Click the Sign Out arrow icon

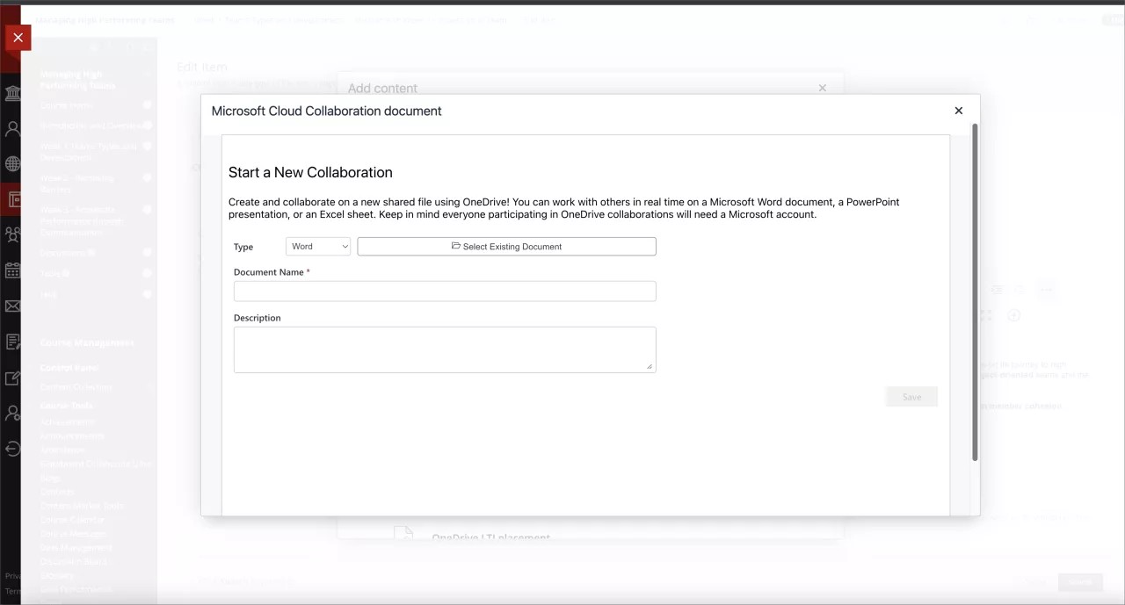(x=12, y=449)
